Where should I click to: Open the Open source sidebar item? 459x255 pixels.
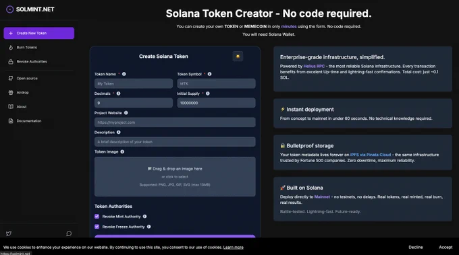tap(39, 78)
